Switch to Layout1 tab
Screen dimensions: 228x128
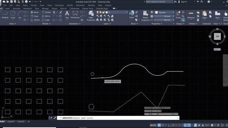click(x=11, y=122)
